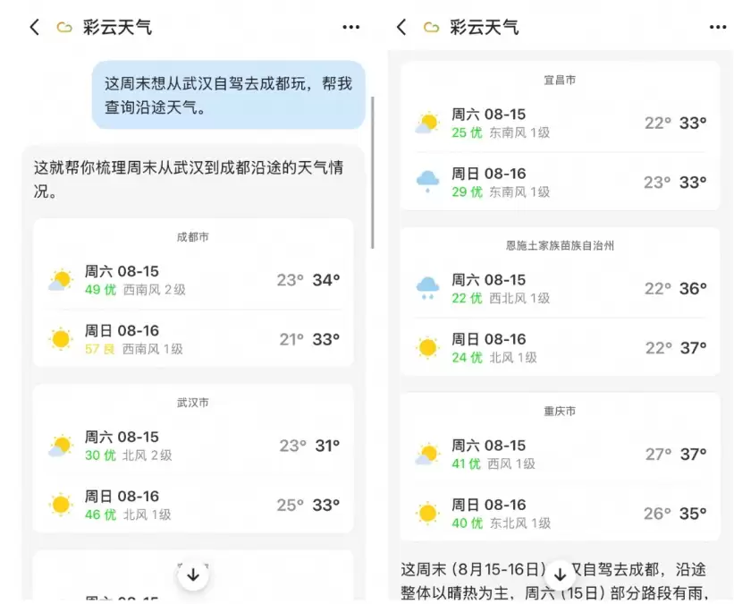
Task: Click the 24 优 air quality value
Action: pyautogui.click(x=468, y=358)
